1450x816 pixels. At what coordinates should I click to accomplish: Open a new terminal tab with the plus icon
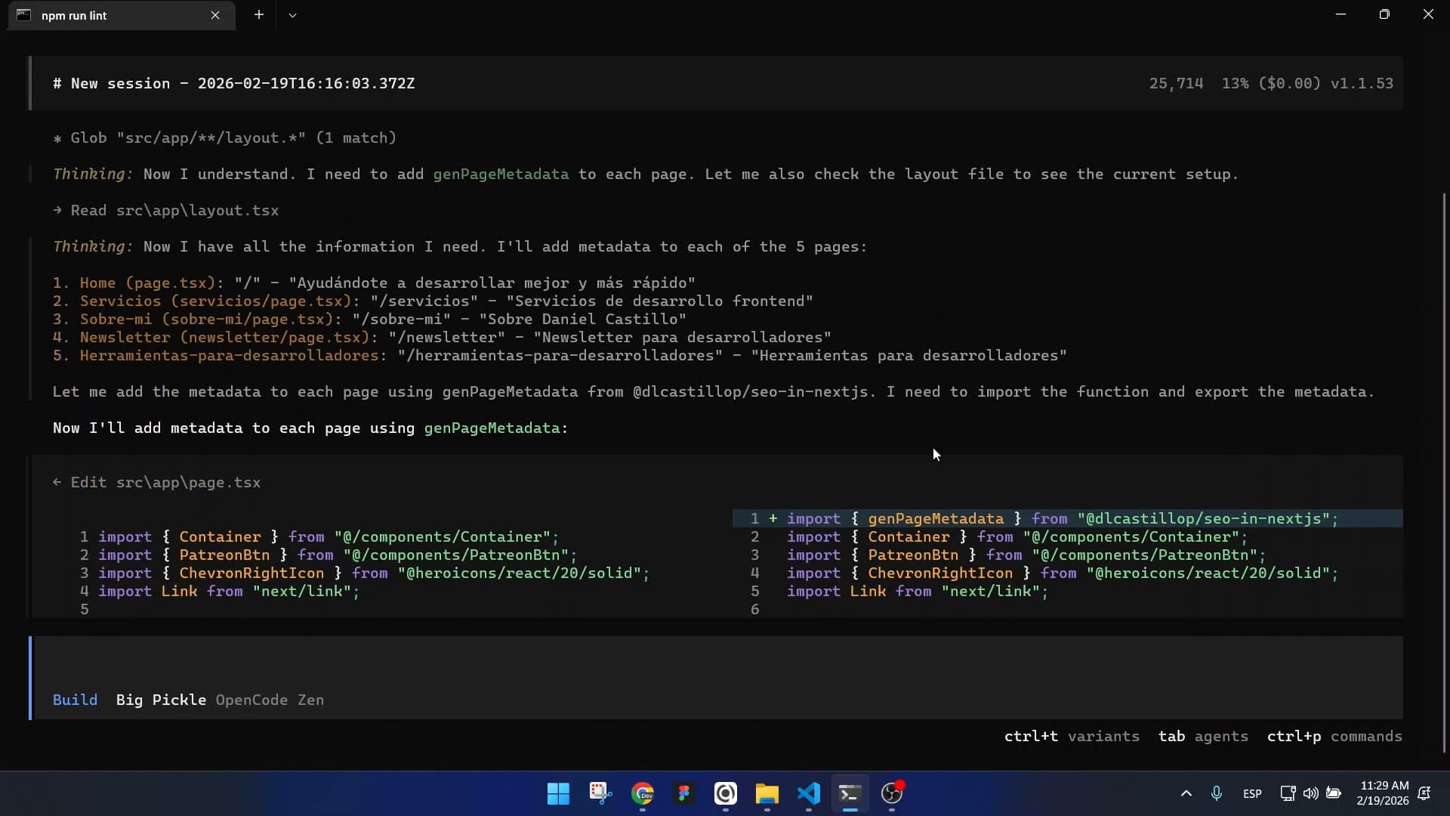coord(259,14)
